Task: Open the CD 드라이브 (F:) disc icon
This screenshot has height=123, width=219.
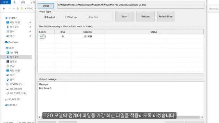Action: [8, 93]
